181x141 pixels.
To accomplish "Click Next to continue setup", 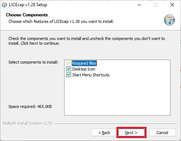I will click(x=131, y=133).
